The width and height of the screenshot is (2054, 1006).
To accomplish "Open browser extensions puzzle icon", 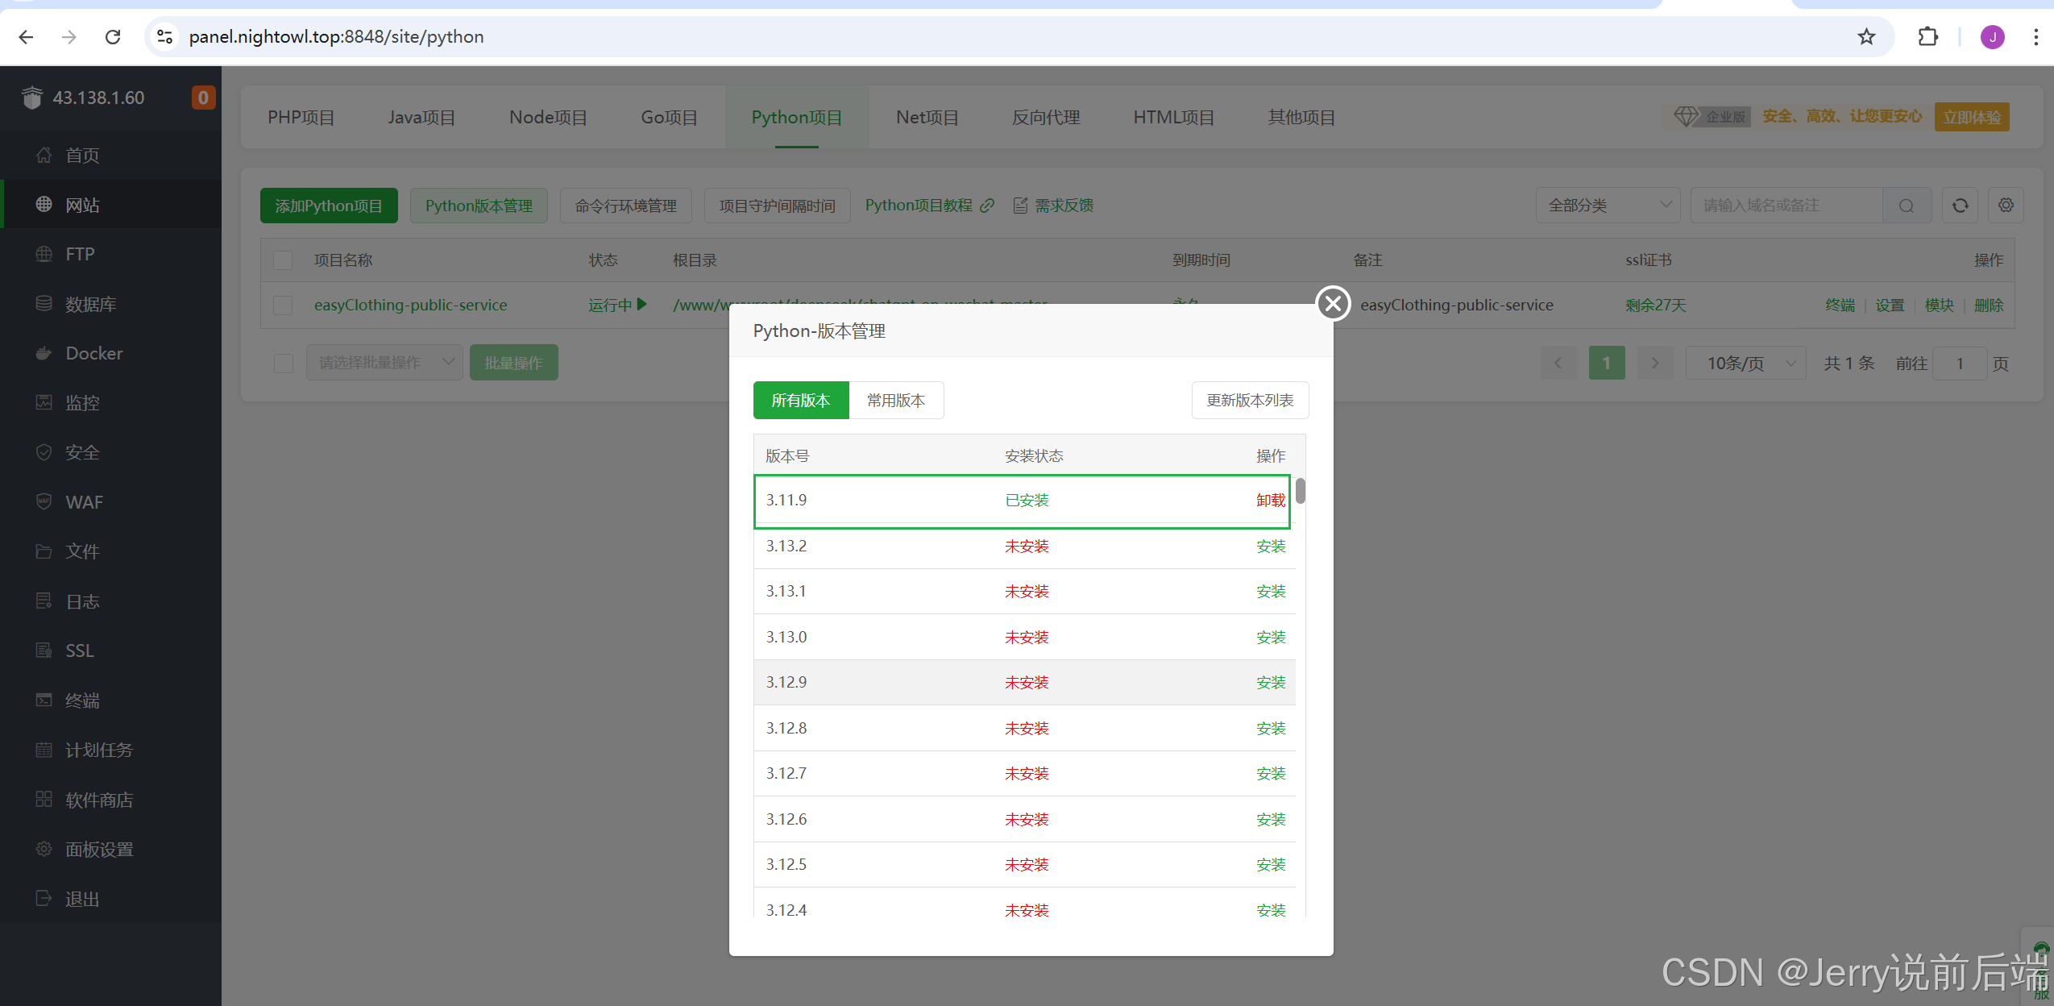I will tap(1927, 37).
